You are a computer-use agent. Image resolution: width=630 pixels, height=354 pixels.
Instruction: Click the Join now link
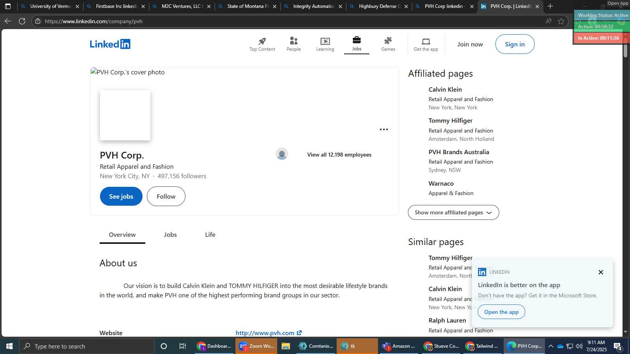click(x=470, y=44)
